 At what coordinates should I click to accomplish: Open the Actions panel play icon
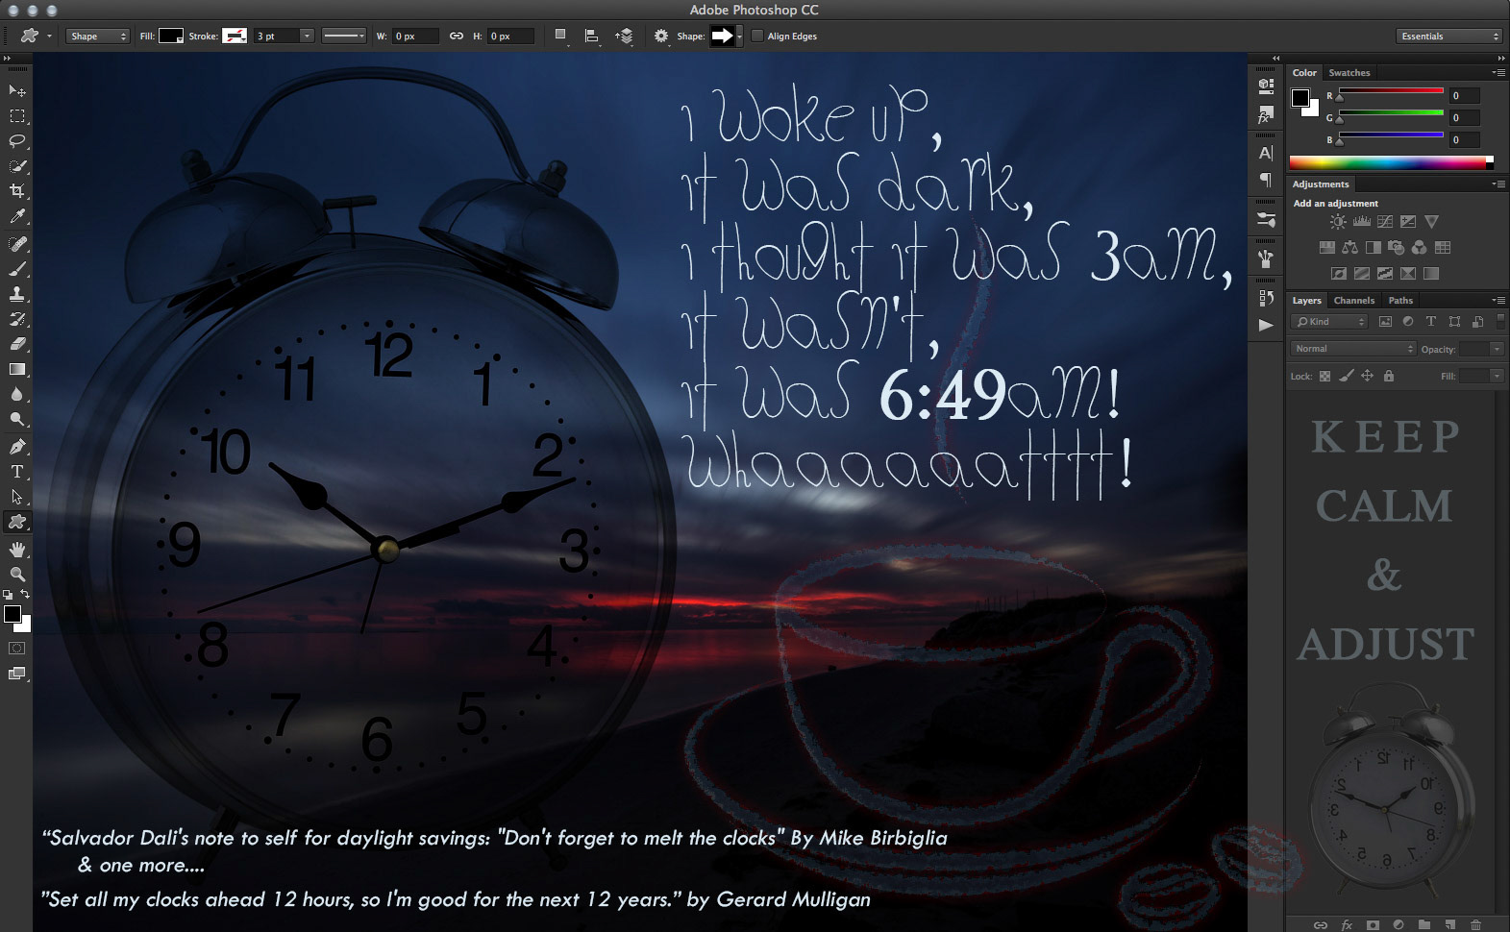(x=1266, y=325)
